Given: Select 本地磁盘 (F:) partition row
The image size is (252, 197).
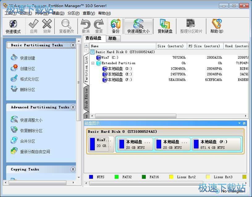Looking at the screenshot, I should coord(169,80).
